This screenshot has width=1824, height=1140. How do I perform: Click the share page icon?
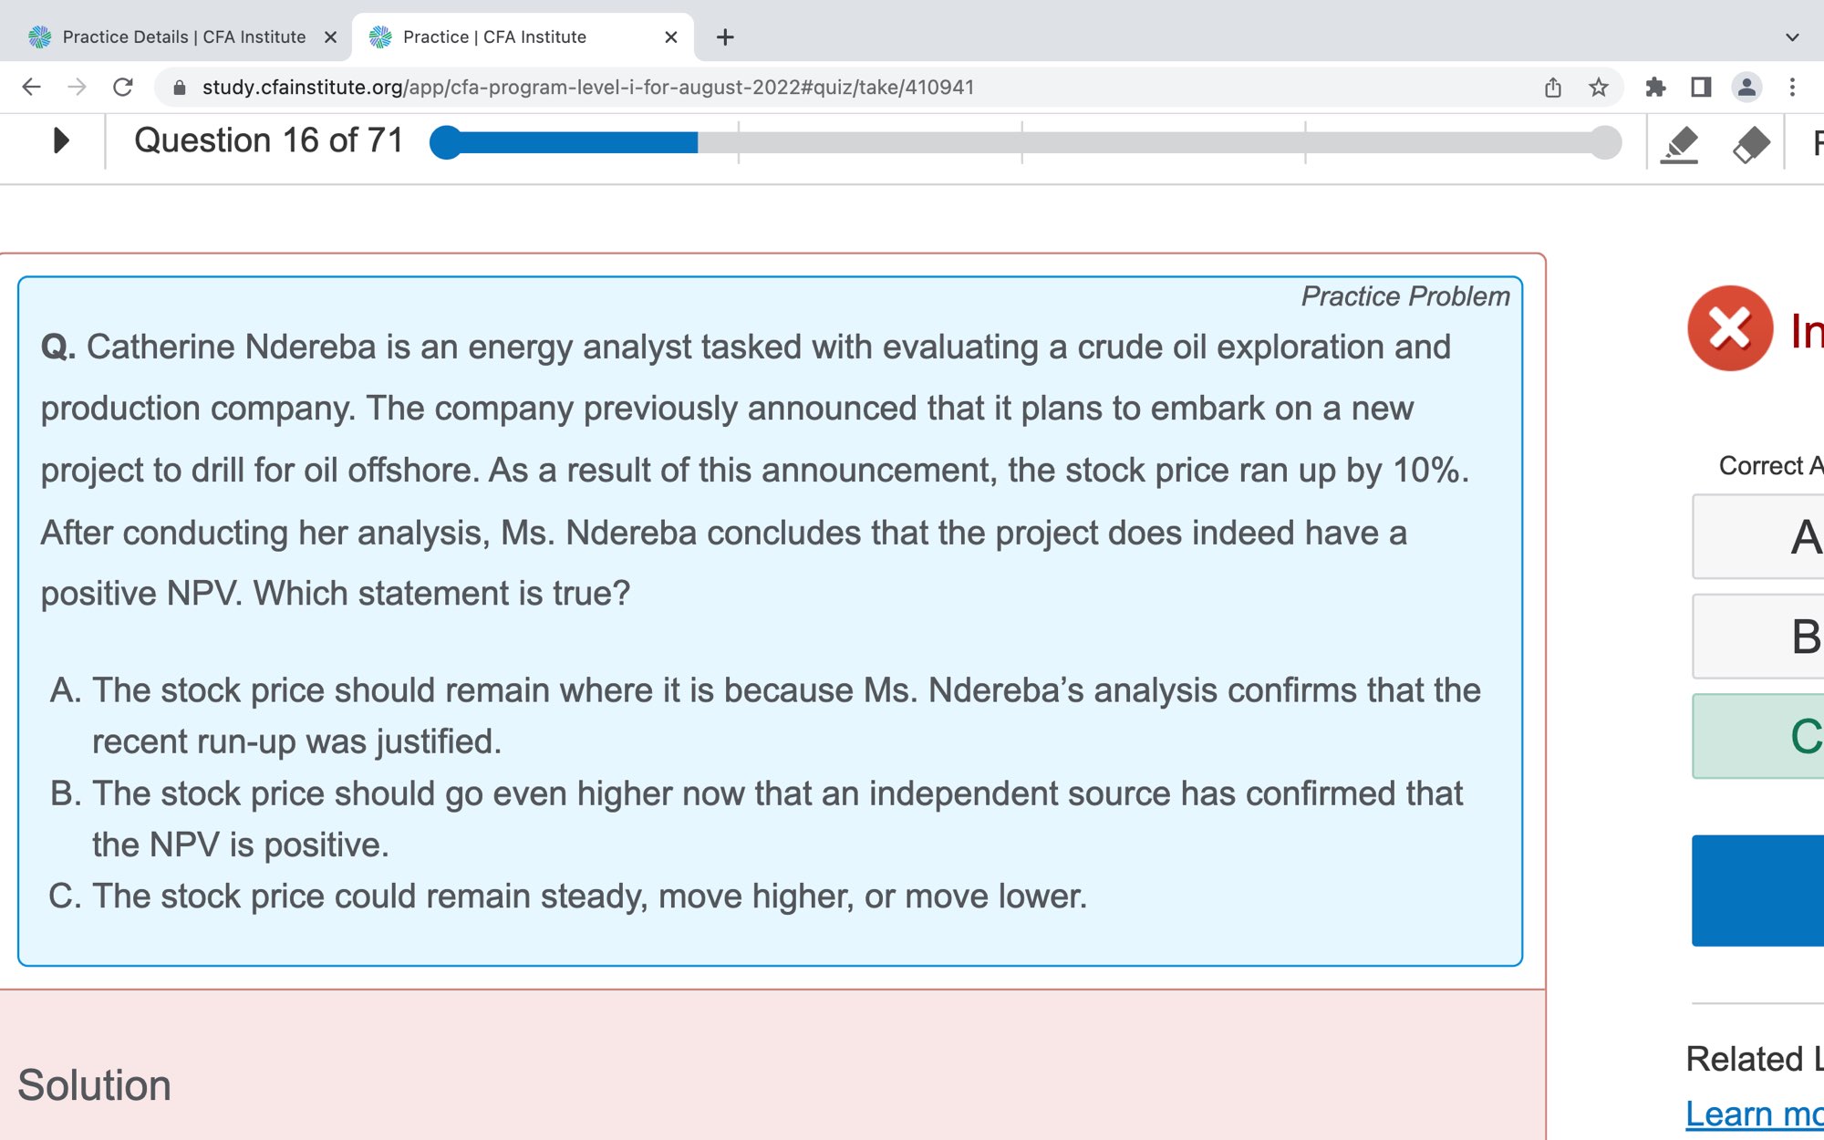pyautogui.click(x=1553, y=88)
